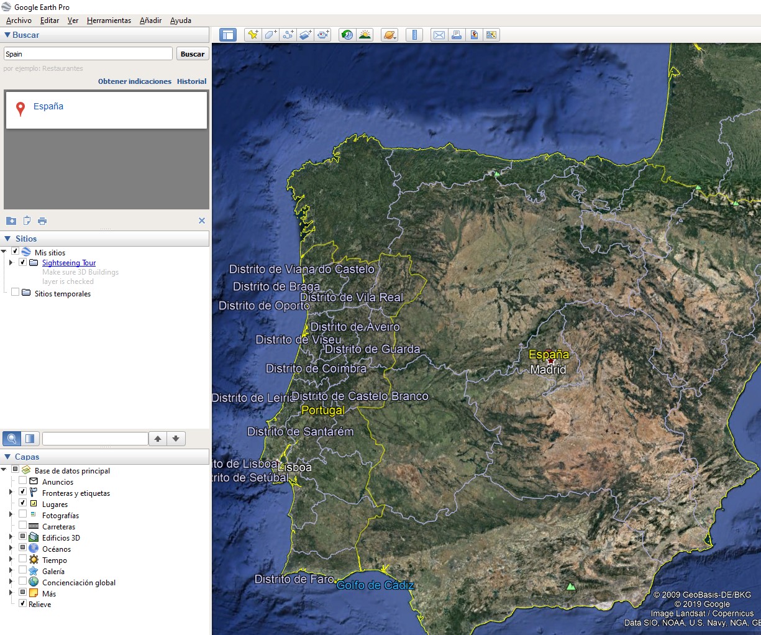Email the current view with the envelope icon
Image resolution: width=761 pixels, height=635 pixels.
click(x=439, y=35)
